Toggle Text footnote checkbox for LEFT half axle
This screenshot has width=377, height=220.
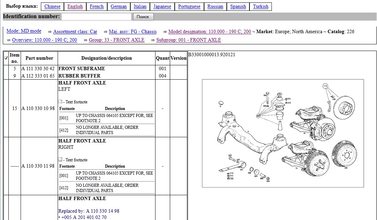[60, 102]
